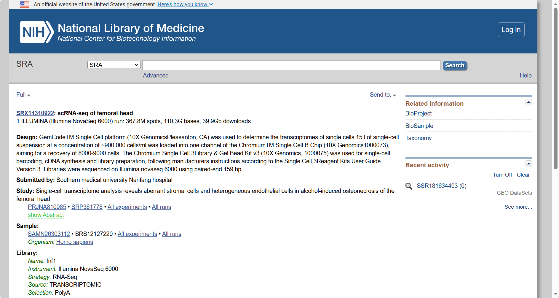The image size is (559, 298).
Task: Click the Homo sapiens organism link
Action: pyautogui.click(x=74, y=242)
